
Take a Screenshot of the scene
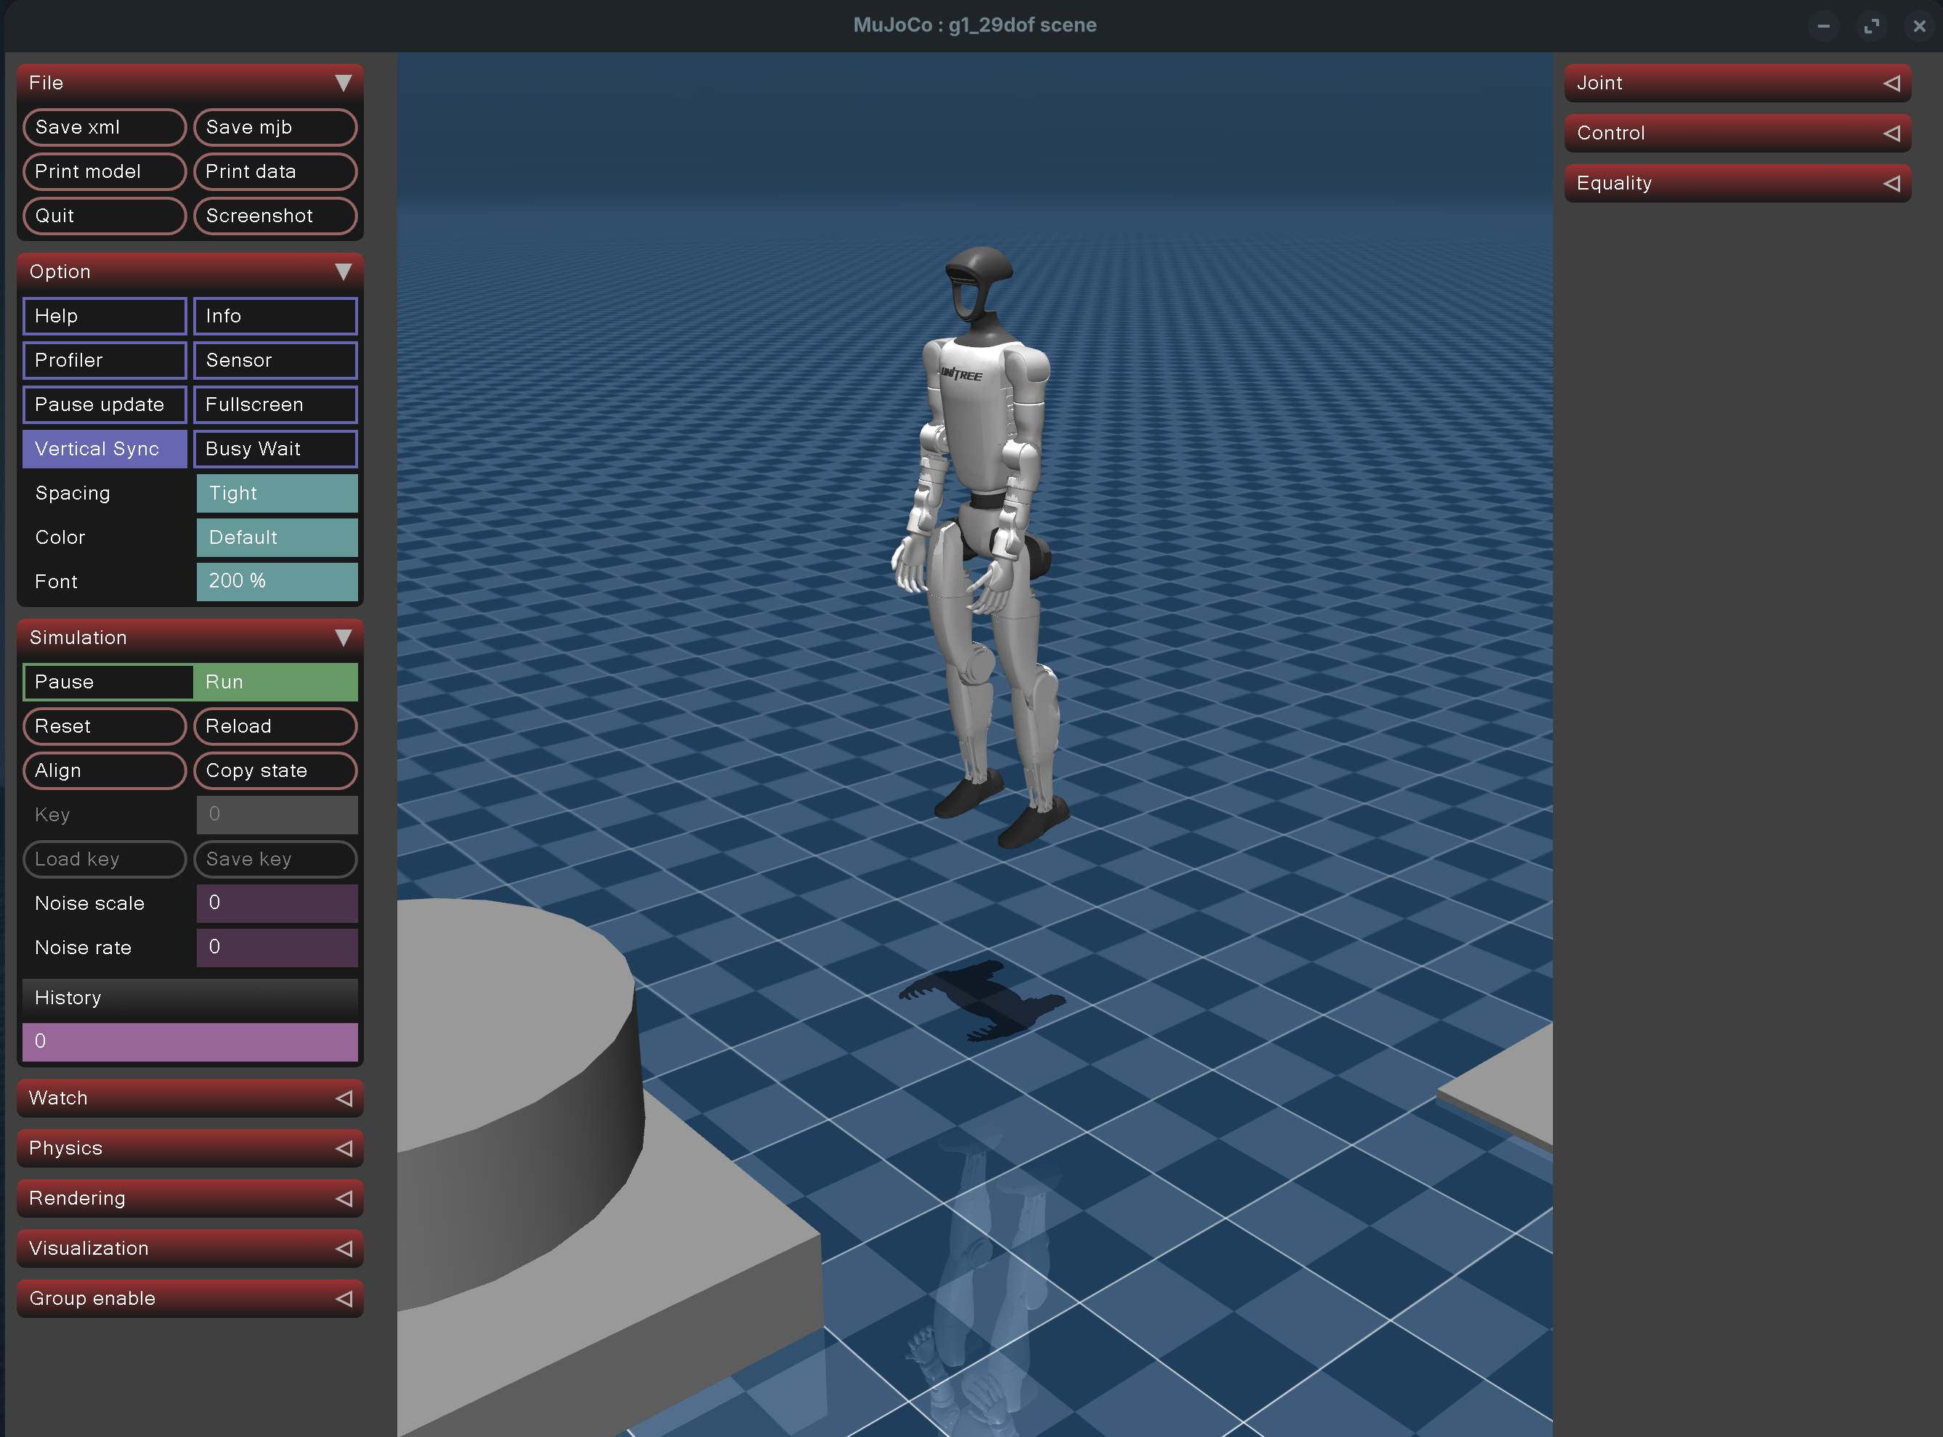[x=275, y=216]
